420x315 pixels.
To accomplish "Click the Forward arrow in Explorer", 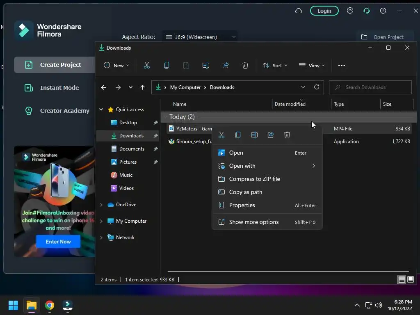I will tap(118, 87).
